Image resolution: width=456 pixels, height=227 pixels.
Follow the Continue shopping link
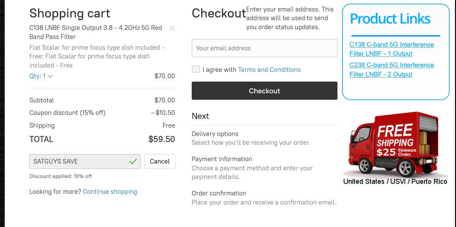110,191
